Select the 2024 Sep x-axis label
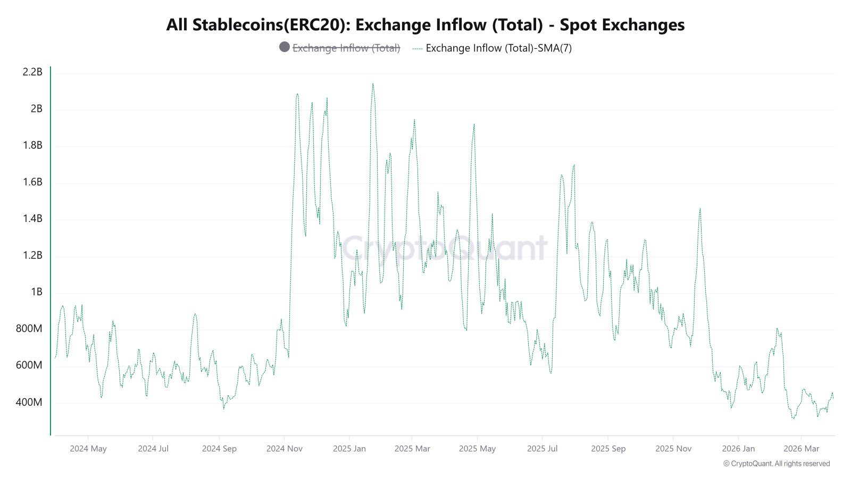This screenshot has width=851, height=478. 219,449
